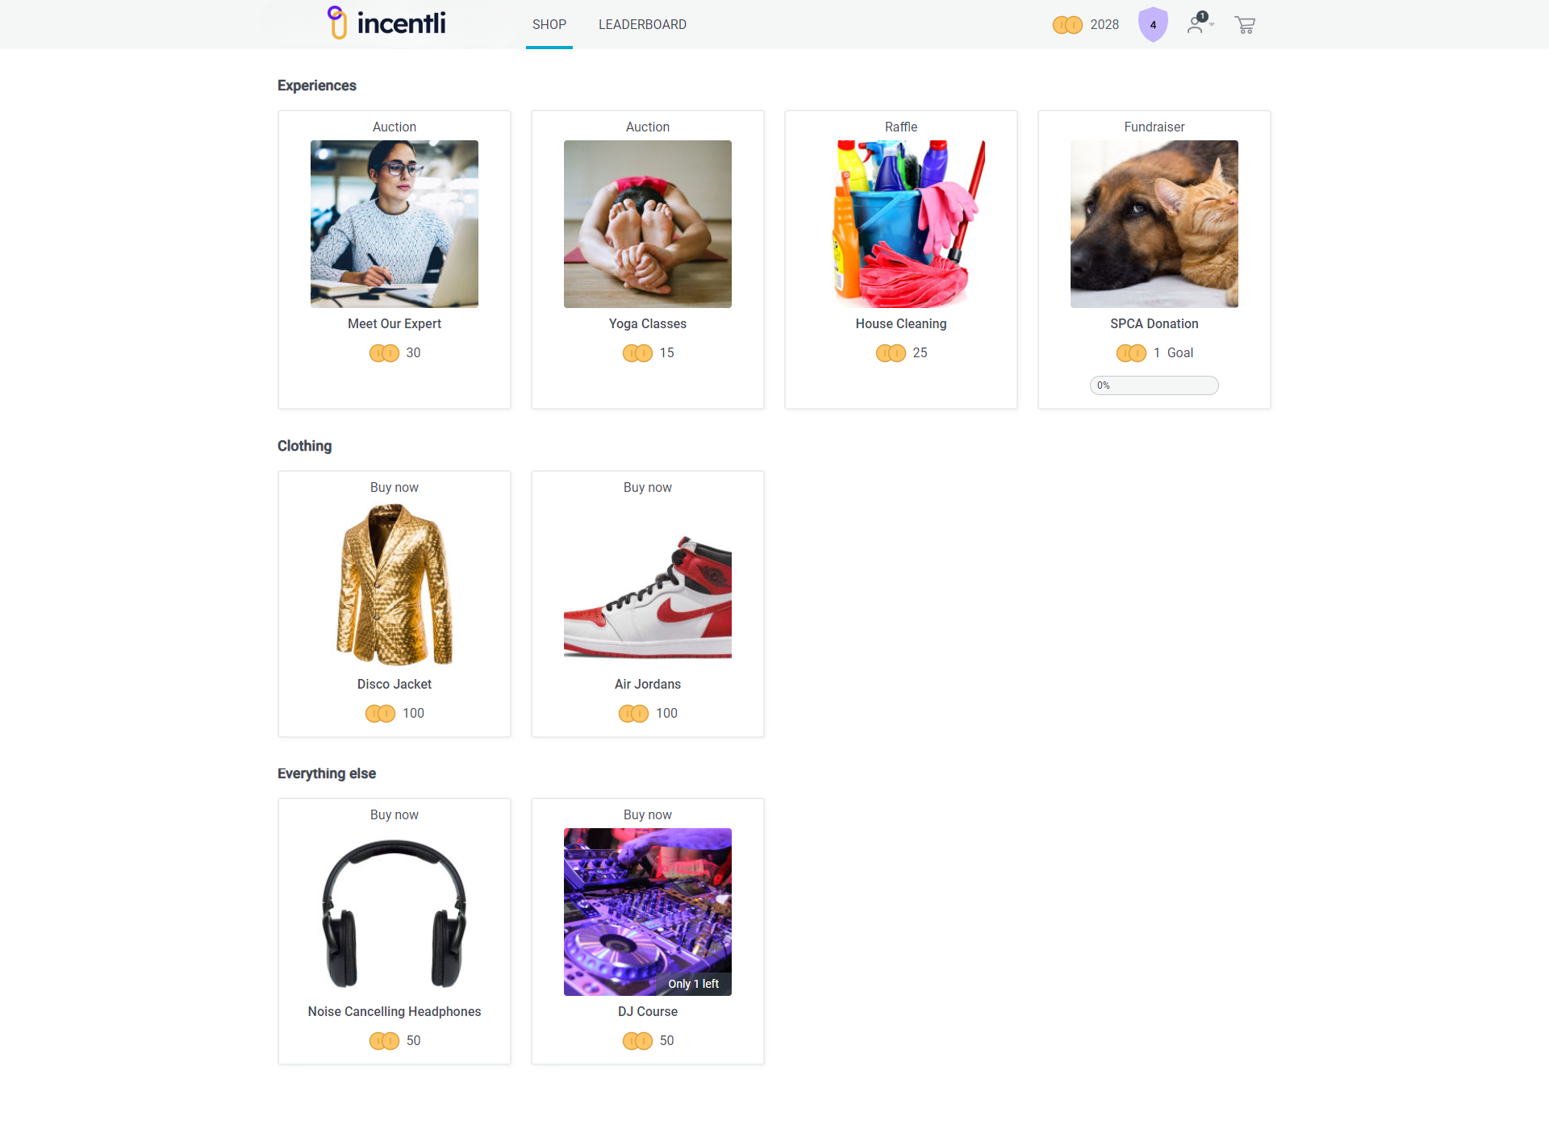This screenshot has width=1549, height=1137.
Task: Click the SPCA Donation progress bar
Action: [x=1154, y=385]
